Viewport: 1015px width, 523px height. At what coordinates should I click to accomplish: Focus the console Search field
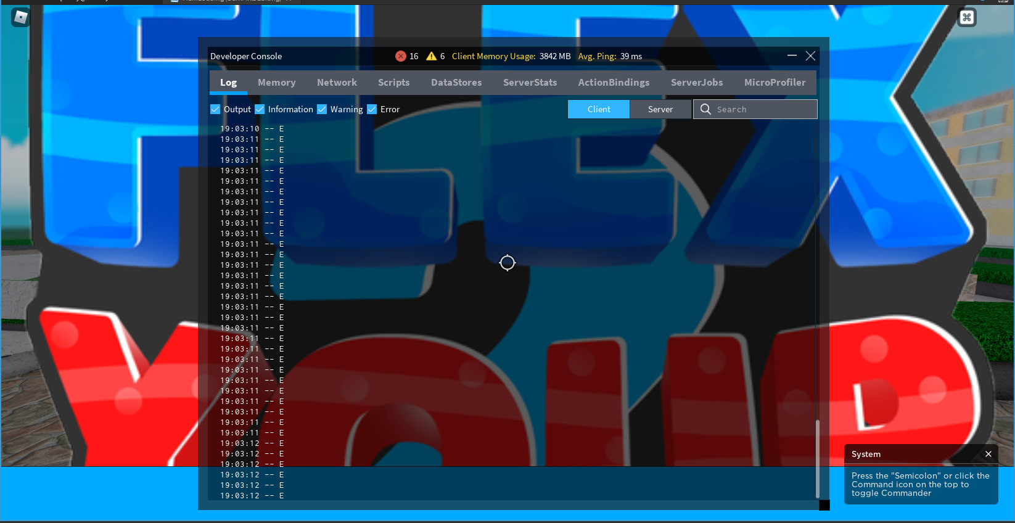755,109
